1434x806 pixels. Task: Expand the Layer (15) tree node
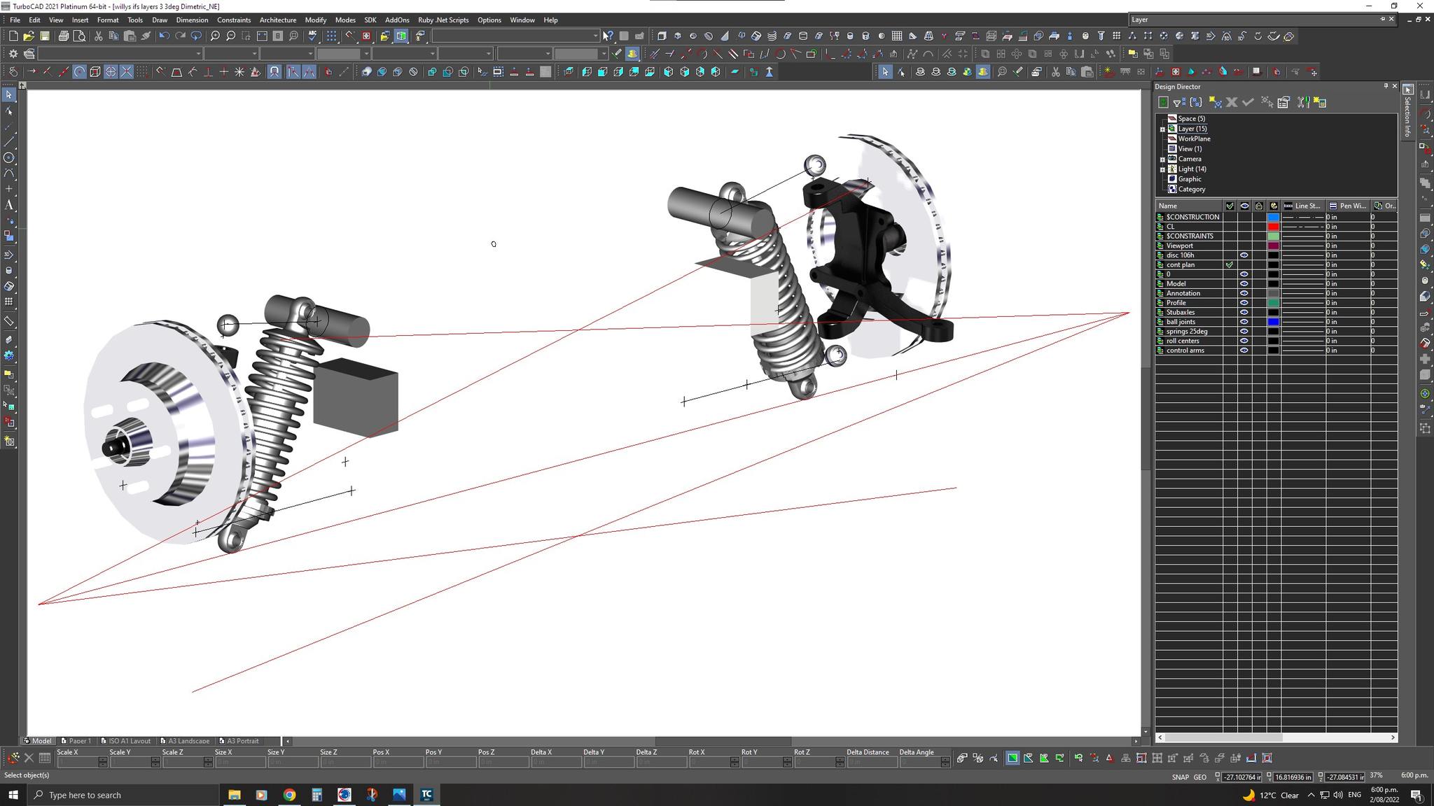(1162, 129)
